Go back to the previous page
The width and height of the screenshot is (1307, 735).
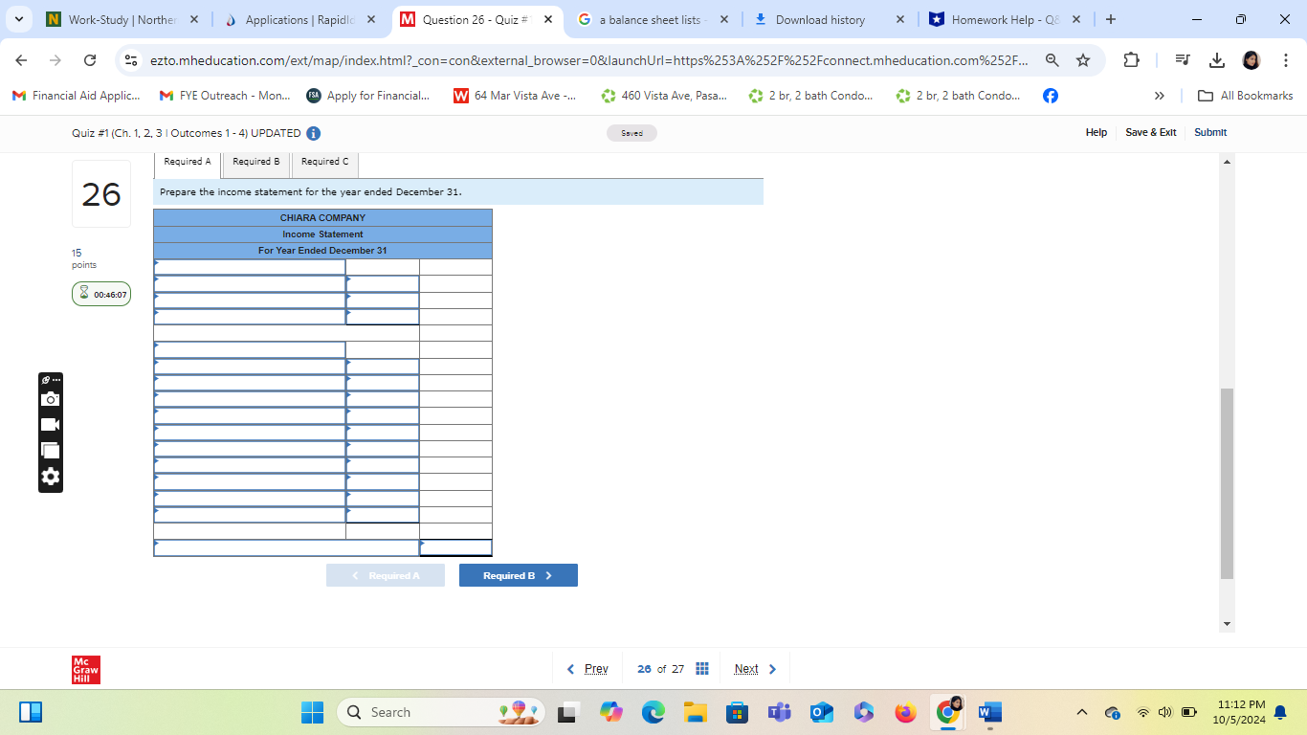[22, 60]
